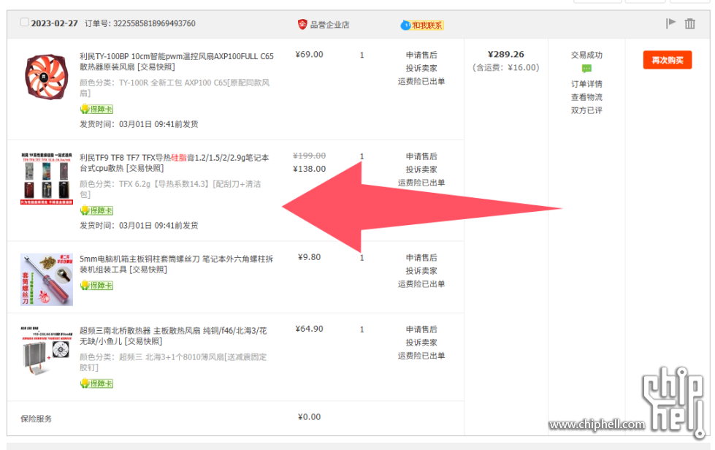Click 保障卡 badge under TY-100BP fan
This screenshot has height=450, width=715.
point(96,109)
